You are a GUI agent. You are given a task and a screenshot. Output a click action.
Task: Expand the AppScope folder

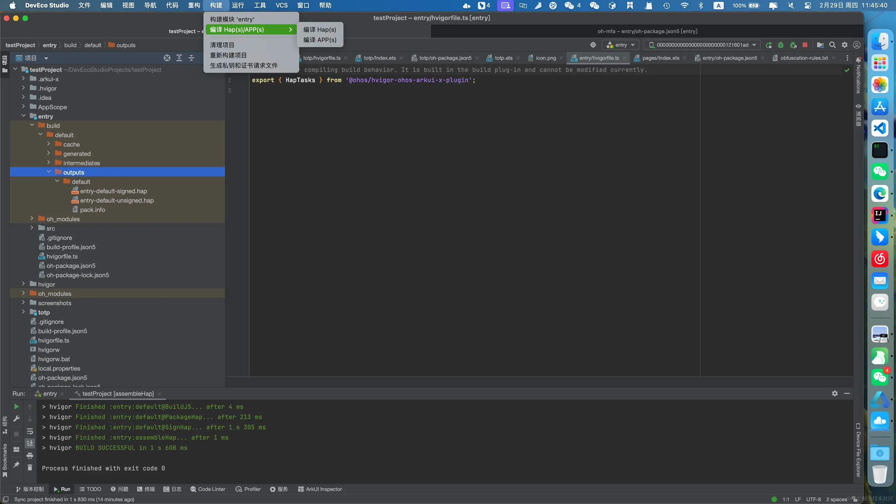(x=24, y=106)
